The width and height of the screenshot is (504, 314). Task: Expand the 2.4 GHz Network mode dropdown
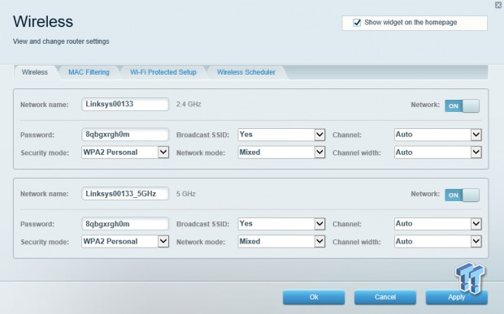(x=281, y=153)
